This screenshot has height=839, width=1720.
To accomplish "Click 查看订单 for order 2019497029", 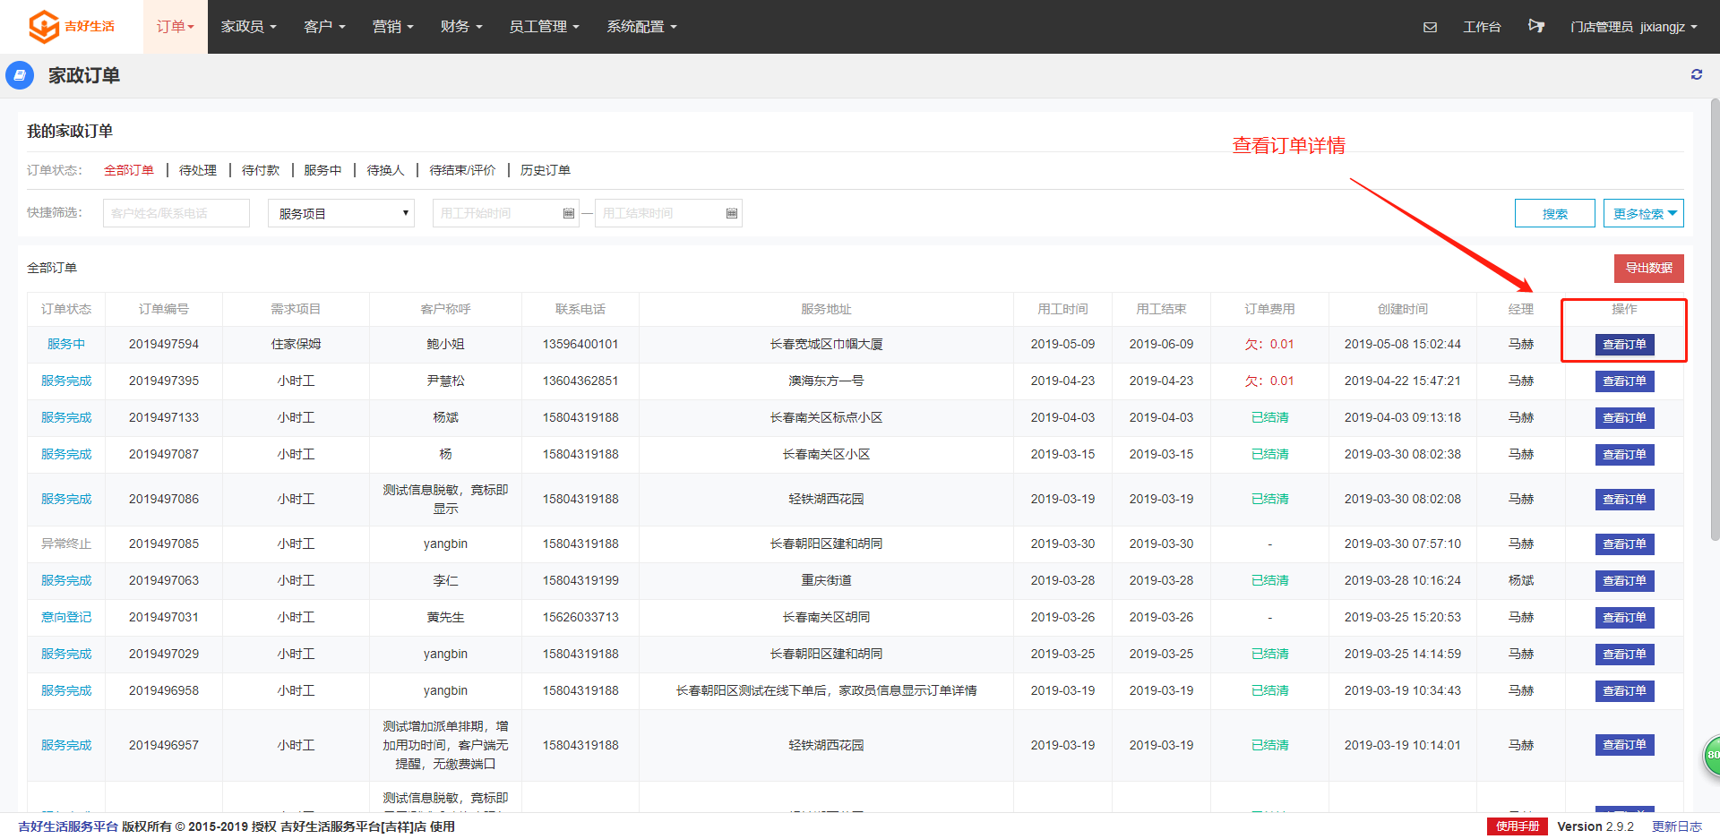I will (1624, 655).
